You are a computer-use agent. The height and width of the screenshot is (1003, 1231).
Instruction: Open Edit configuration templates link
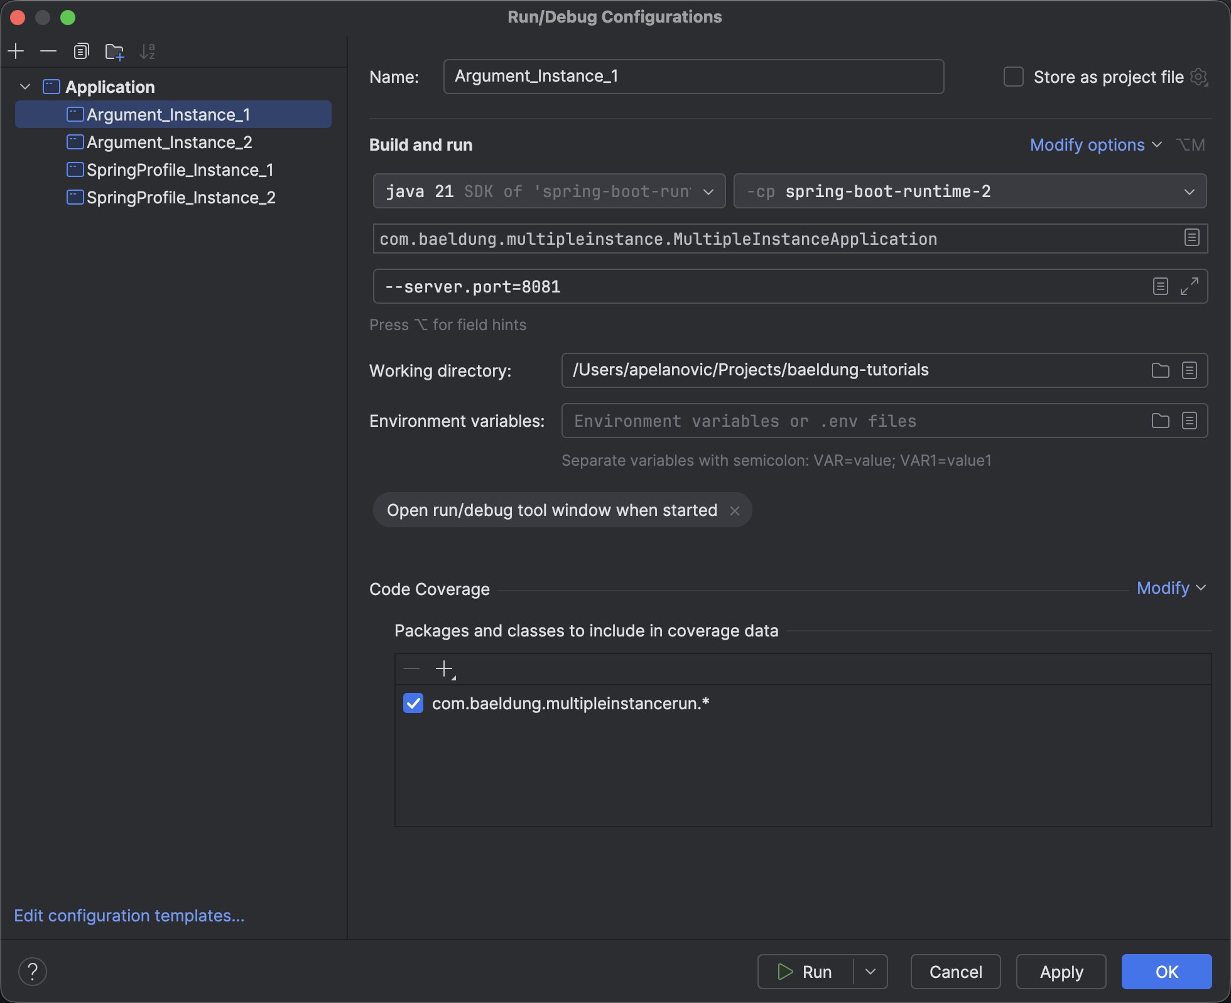tap(129, 916)
